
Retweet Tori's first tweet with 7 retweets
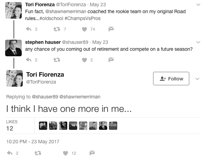[57, 29]
